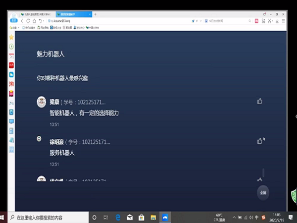Image resolution: width=297 pixels, height=223 pixels.
Task: Close the active blue tab
Action: [x=90, y=14]
